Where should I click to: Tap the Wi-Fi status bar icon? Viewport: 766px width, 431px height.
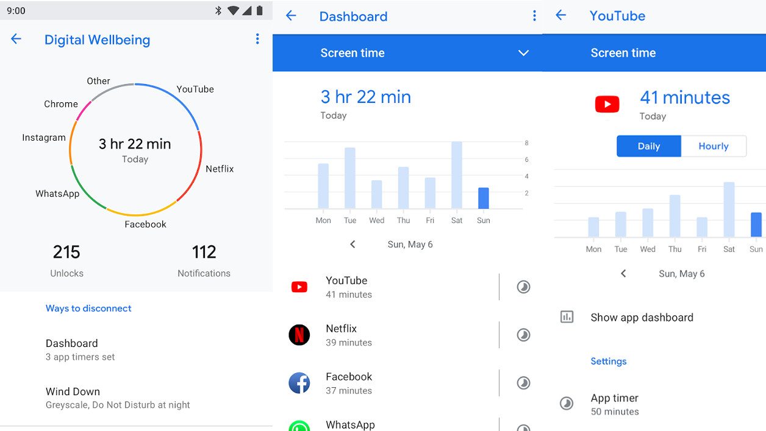233,10
